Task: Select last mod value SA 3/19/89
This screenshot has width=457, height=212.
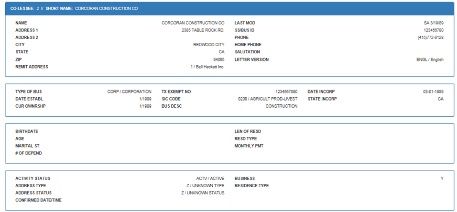Action: tap(434, 23)
